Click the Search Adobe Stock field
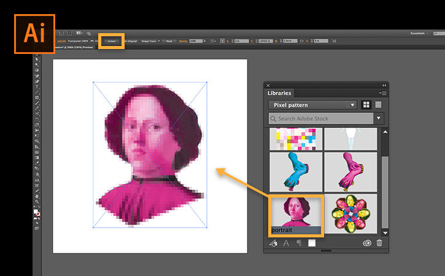 (x=320, y=118)
